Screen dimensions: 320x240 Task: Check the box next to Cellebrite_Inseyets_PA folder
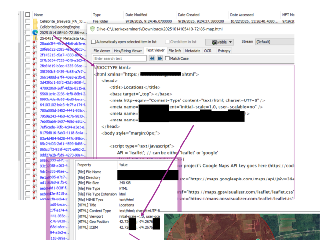[28, 21]
